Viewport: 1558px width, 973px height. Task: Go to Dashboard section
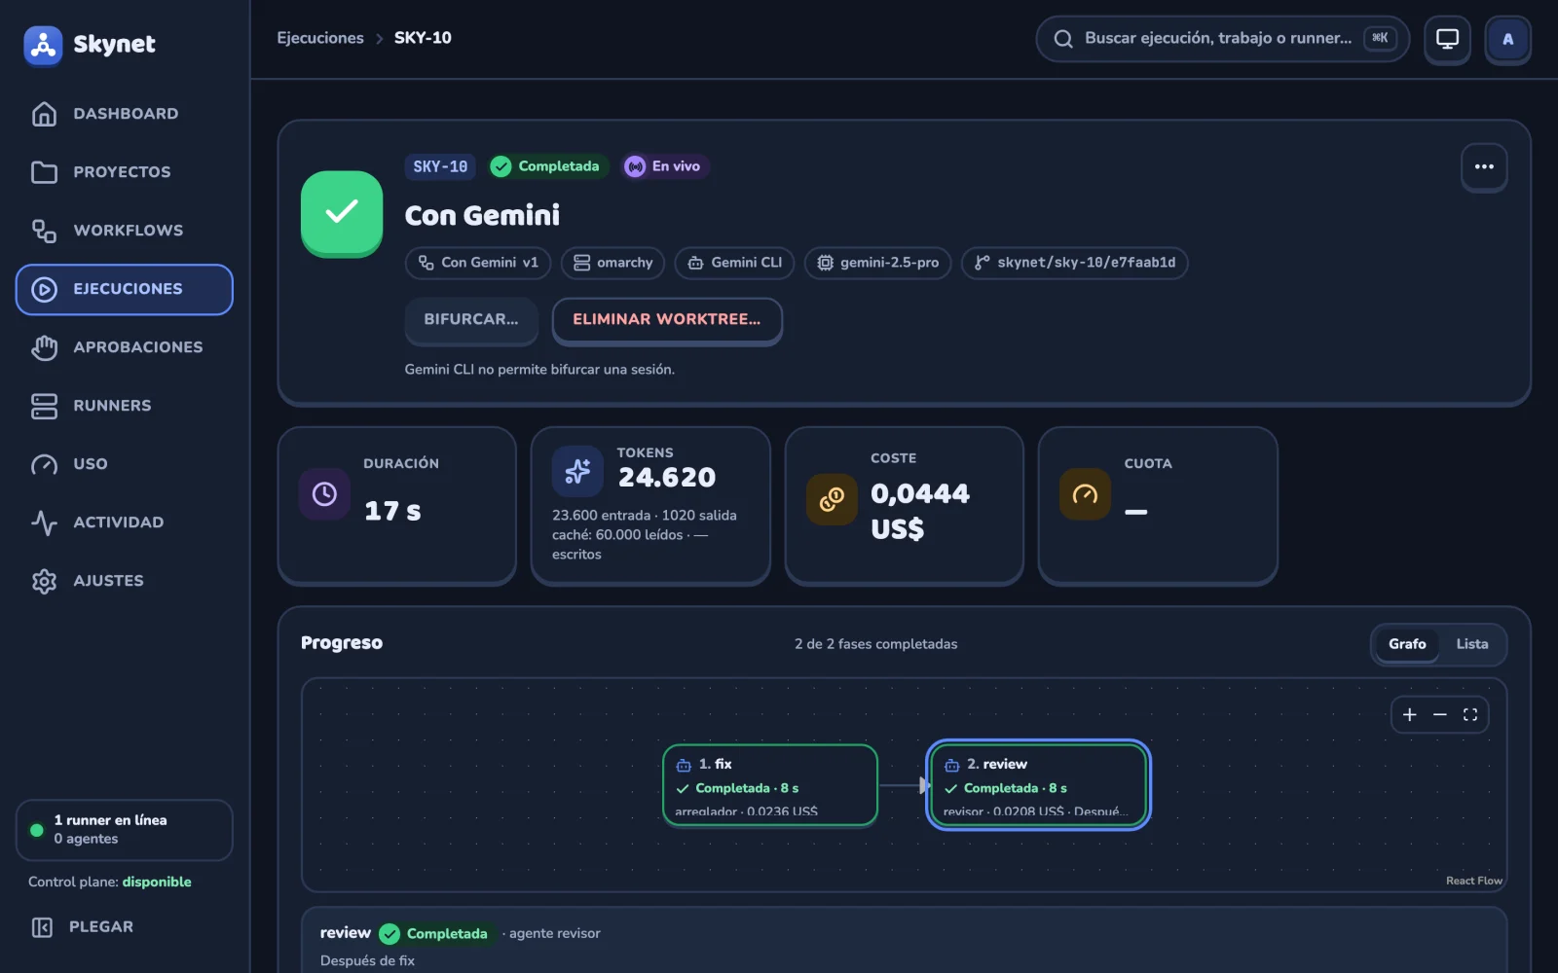tap(125, 114)
